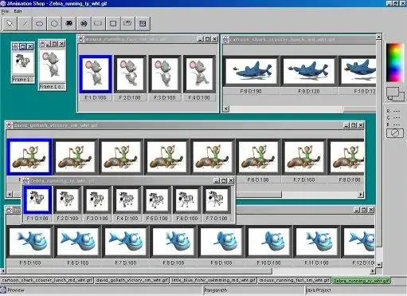Choose the 3D rounded rectangle tool
Viewport: 407px width, 296px height.
click(x=127, y=23)
